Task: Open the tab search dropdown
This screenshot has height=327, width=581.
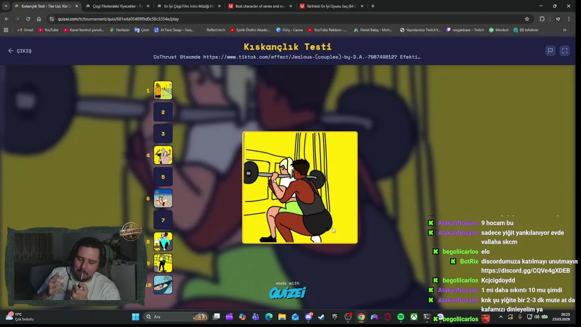Action: point(5,6)
